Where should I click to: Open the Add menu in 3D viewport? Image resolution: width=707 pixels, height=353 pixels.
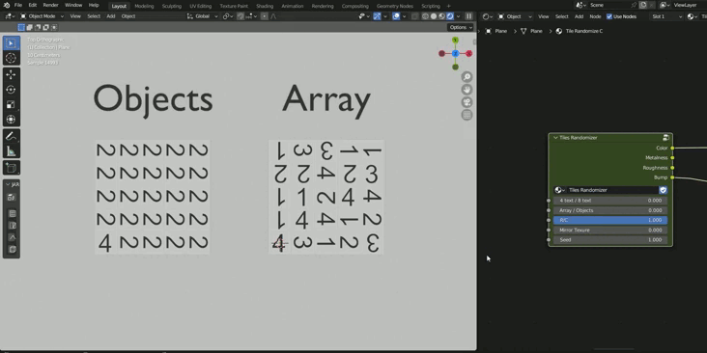coord(111,16)
